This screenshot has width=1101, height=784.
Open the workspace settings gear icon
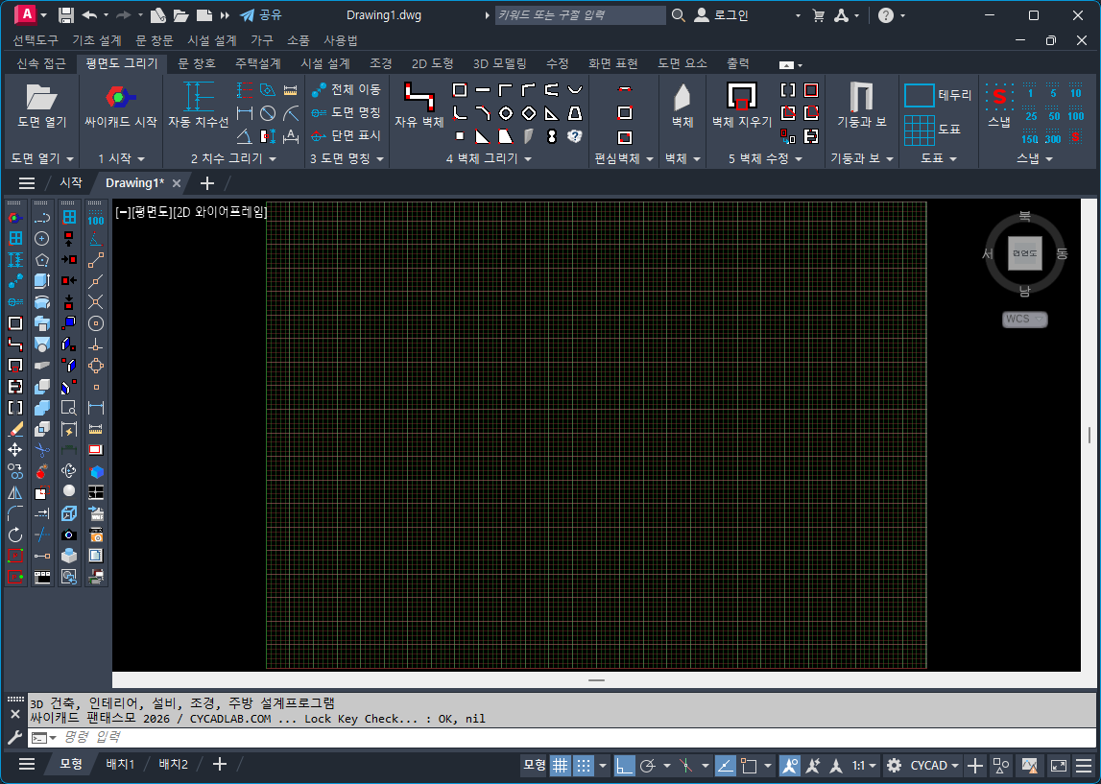894,765
